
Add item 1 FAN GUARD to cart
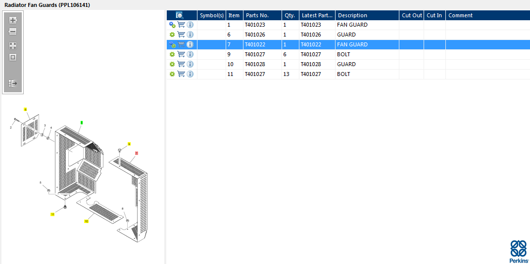coord(181,25)
